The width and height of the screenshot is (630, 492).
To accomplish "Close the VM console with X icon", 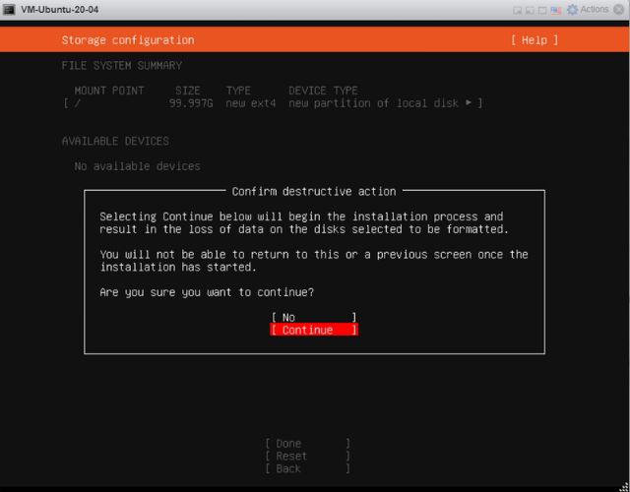I will point(619,10).
